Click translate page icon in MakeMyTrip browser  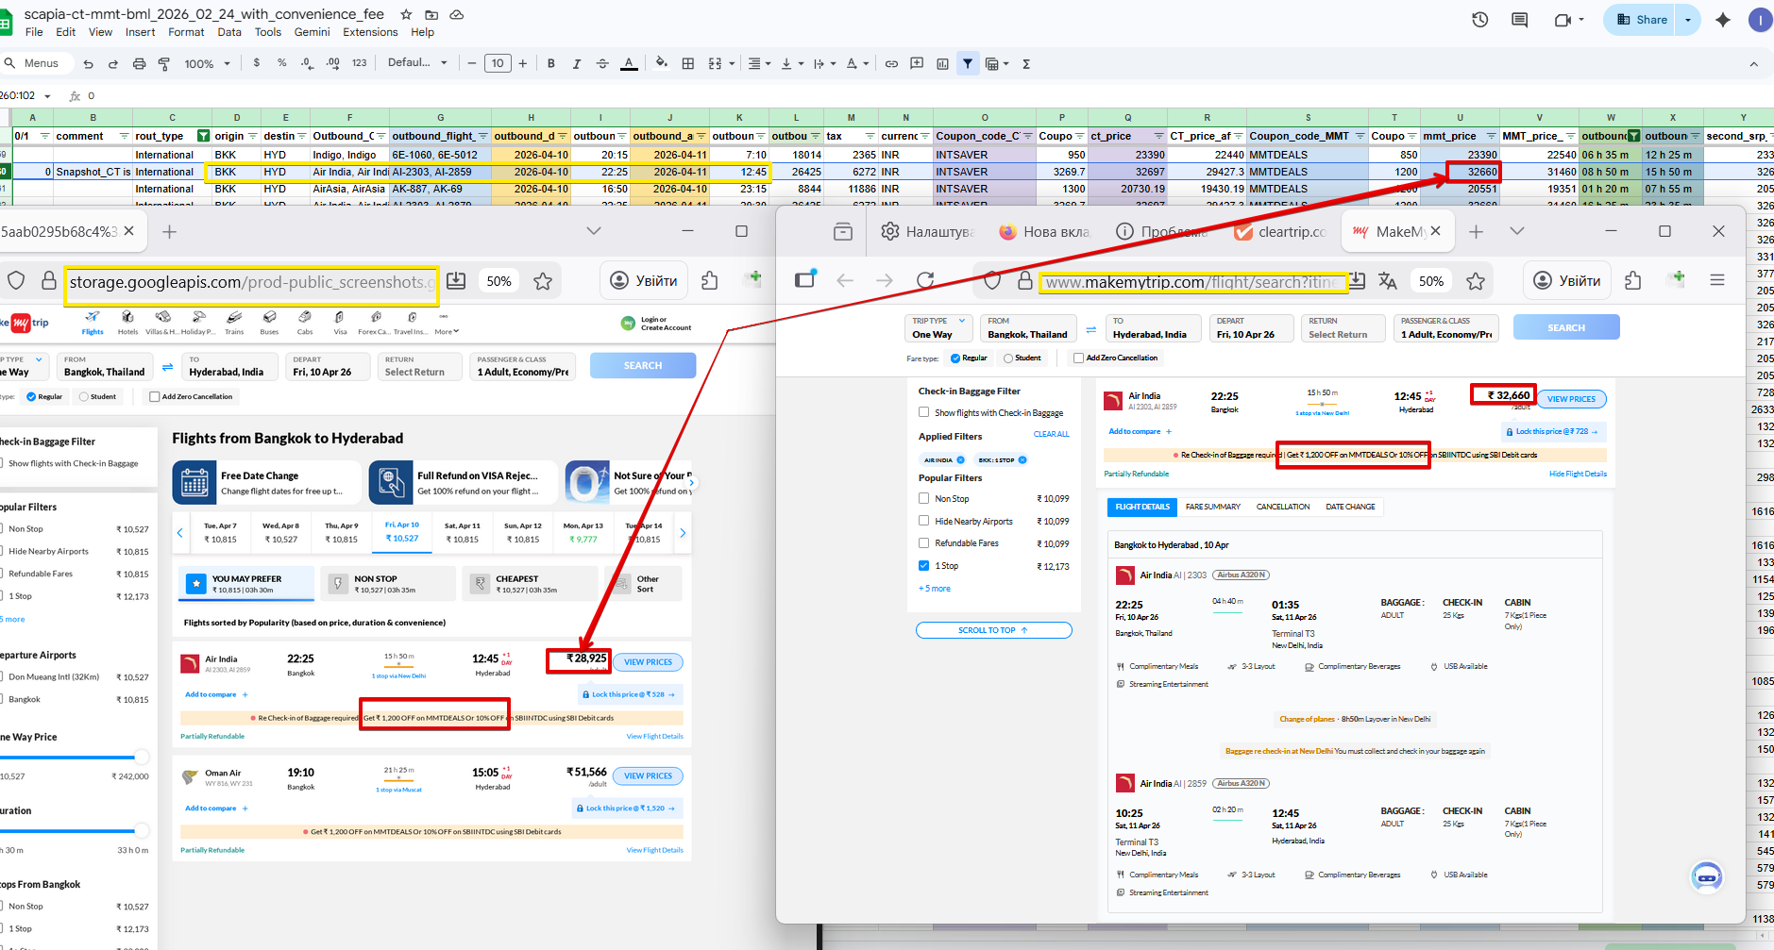[1388, 280]
